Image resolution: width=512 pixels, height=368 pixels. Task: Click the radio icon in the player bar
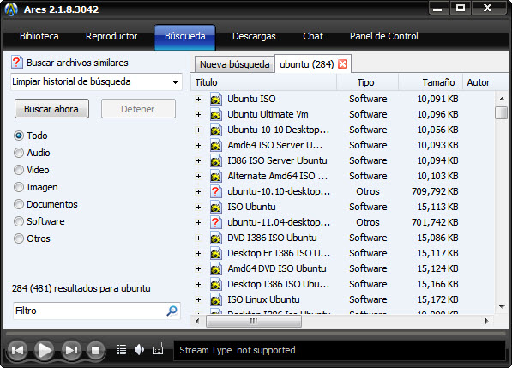(x=158, y=350)
